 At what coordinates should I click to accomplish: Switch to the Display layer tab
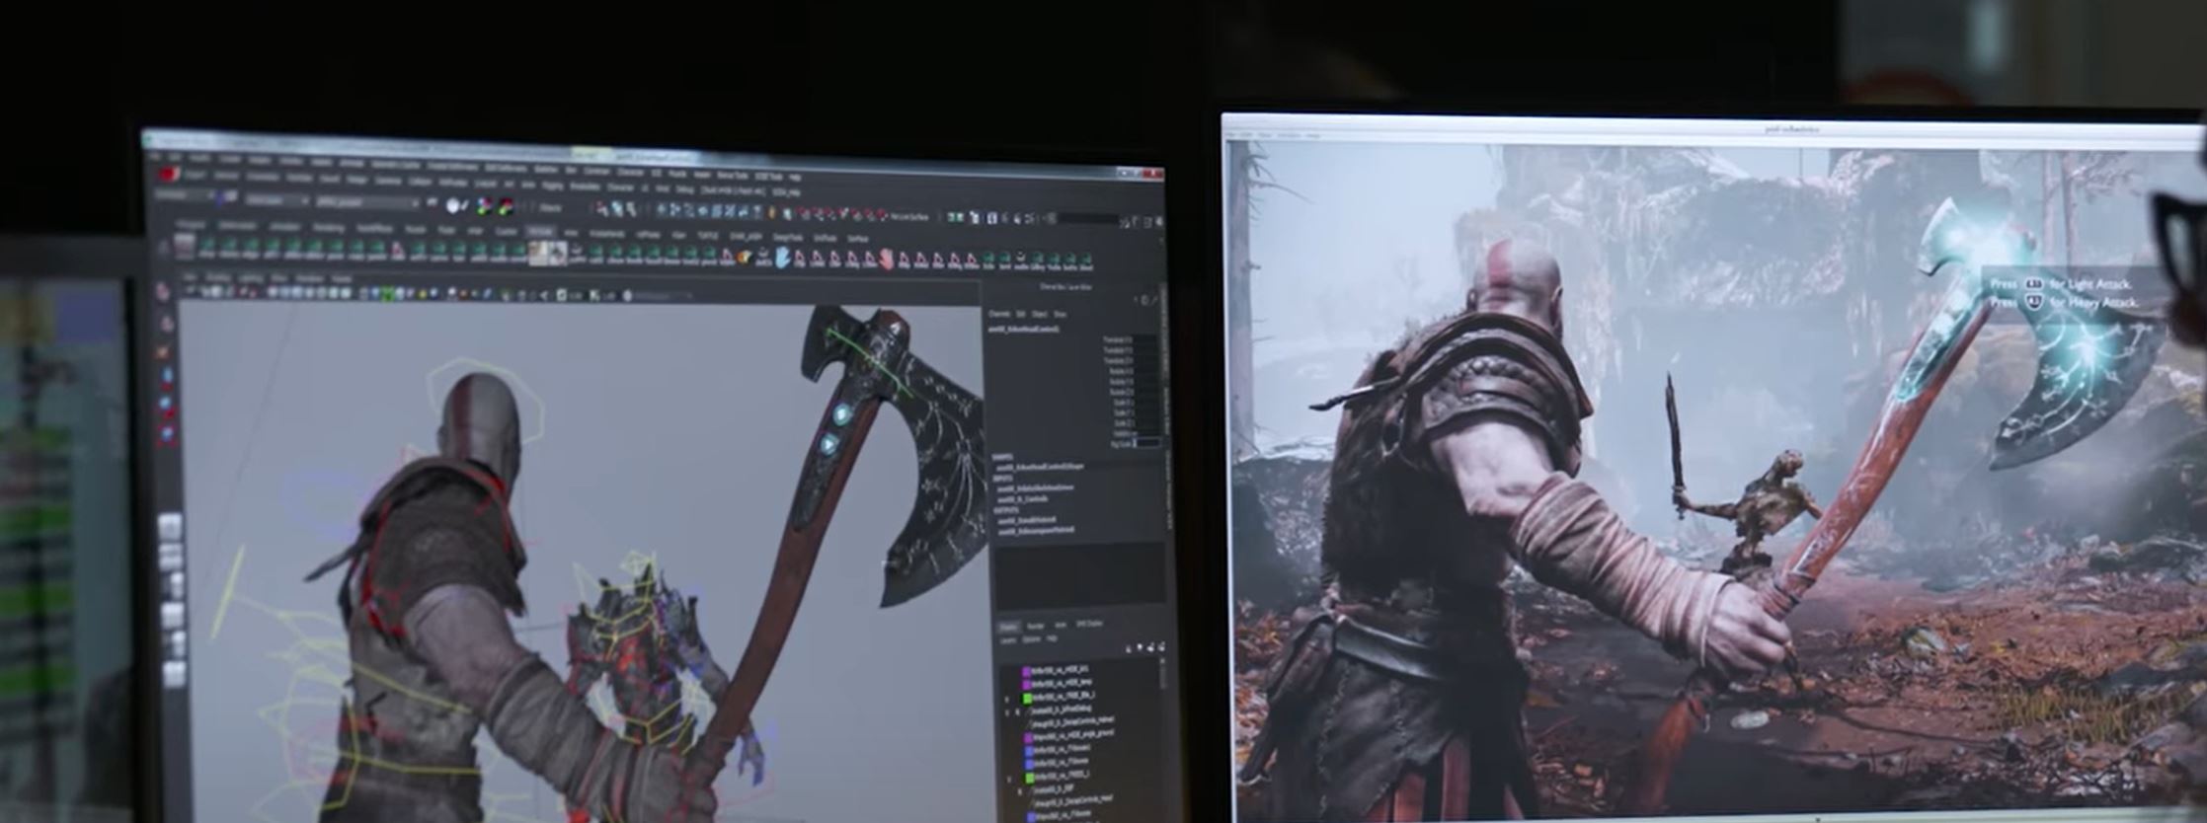click(1009, 627)
